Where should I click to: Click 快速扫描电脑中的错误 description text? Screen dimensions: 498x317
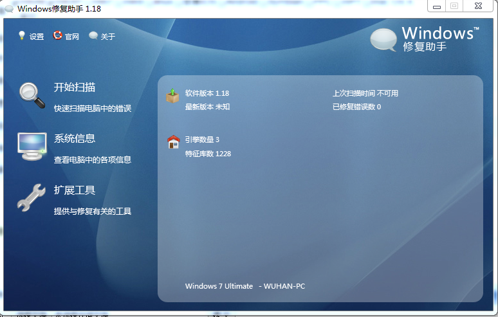coord(93,109)
